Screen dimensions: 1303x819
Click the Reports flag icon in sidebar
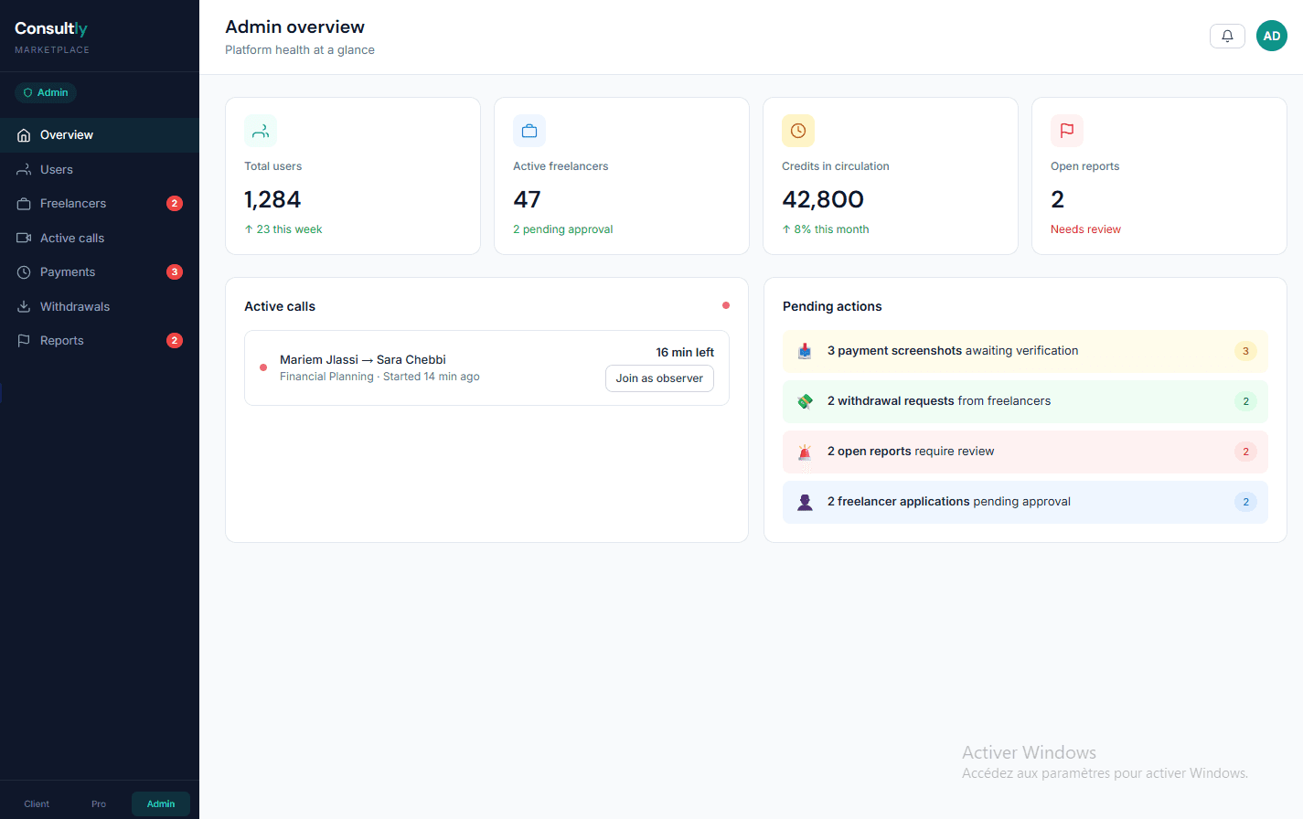click(24, 341)
